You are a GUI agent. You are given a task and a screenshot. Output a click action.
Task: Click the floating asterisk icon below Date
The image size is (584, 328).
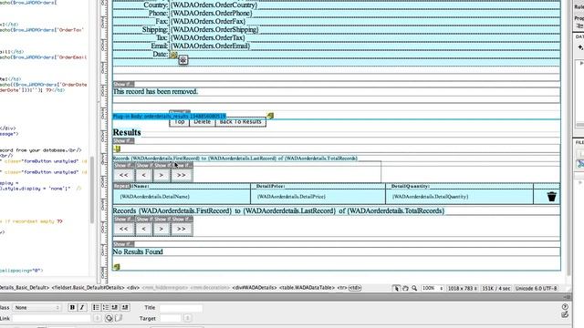click(182, 60)
